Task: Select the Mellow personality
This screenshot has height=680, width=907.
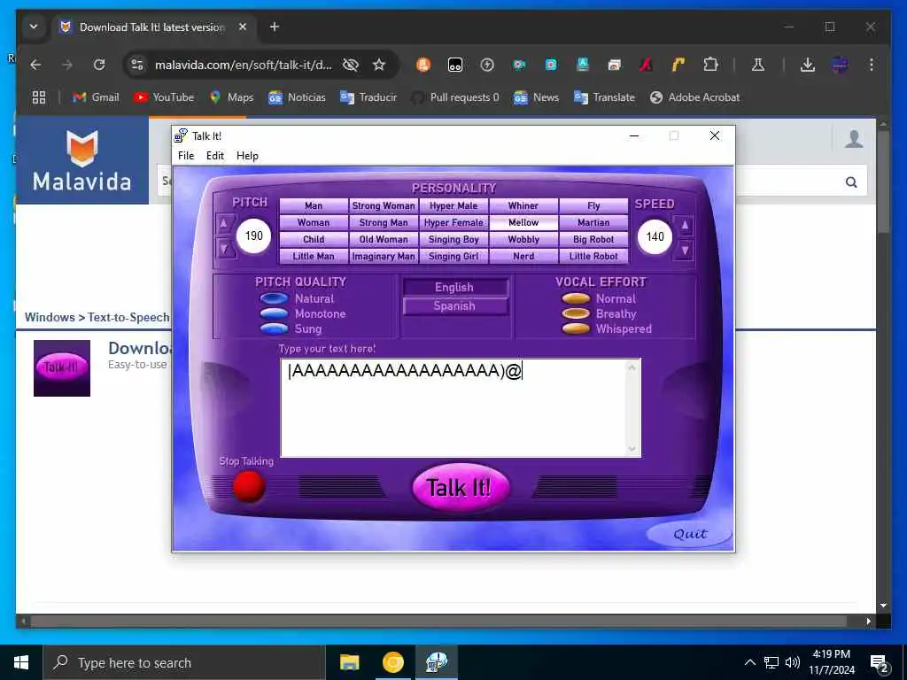Action: pyautogui.click(x=523, y=222)
